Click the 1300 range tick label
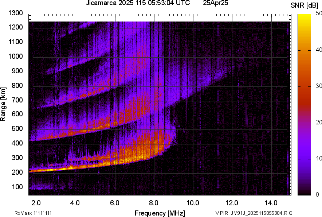 tap(16, 13)
